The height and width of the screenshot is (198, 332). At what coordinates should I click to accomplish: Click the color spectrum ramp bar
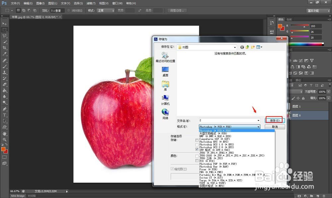coord(306,44)
